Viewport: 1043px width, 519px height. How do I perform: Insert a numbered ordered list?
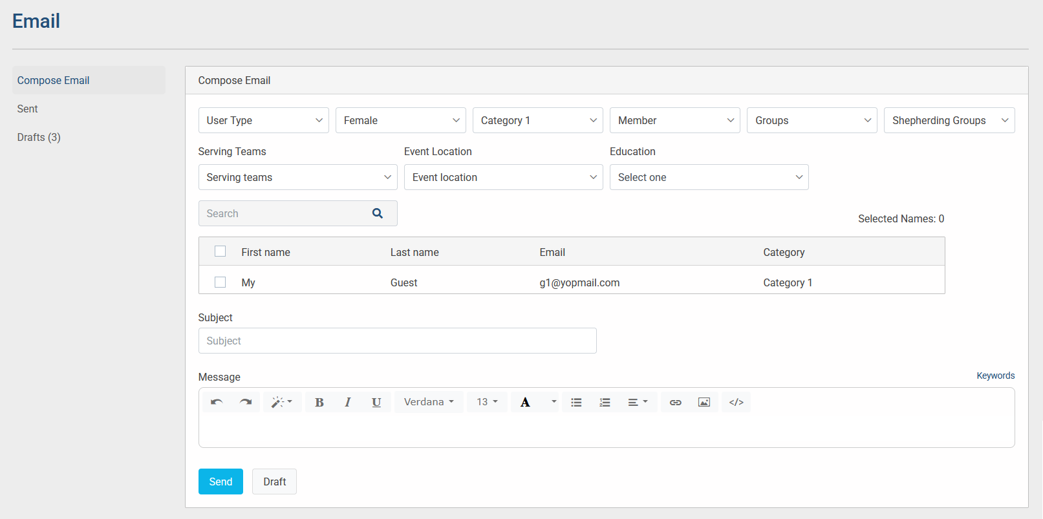coord(605,402)
